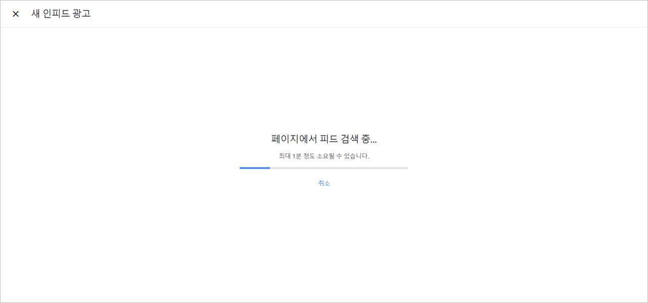Click the dialog header bar
648x303 pixels.
coord(323,14)
